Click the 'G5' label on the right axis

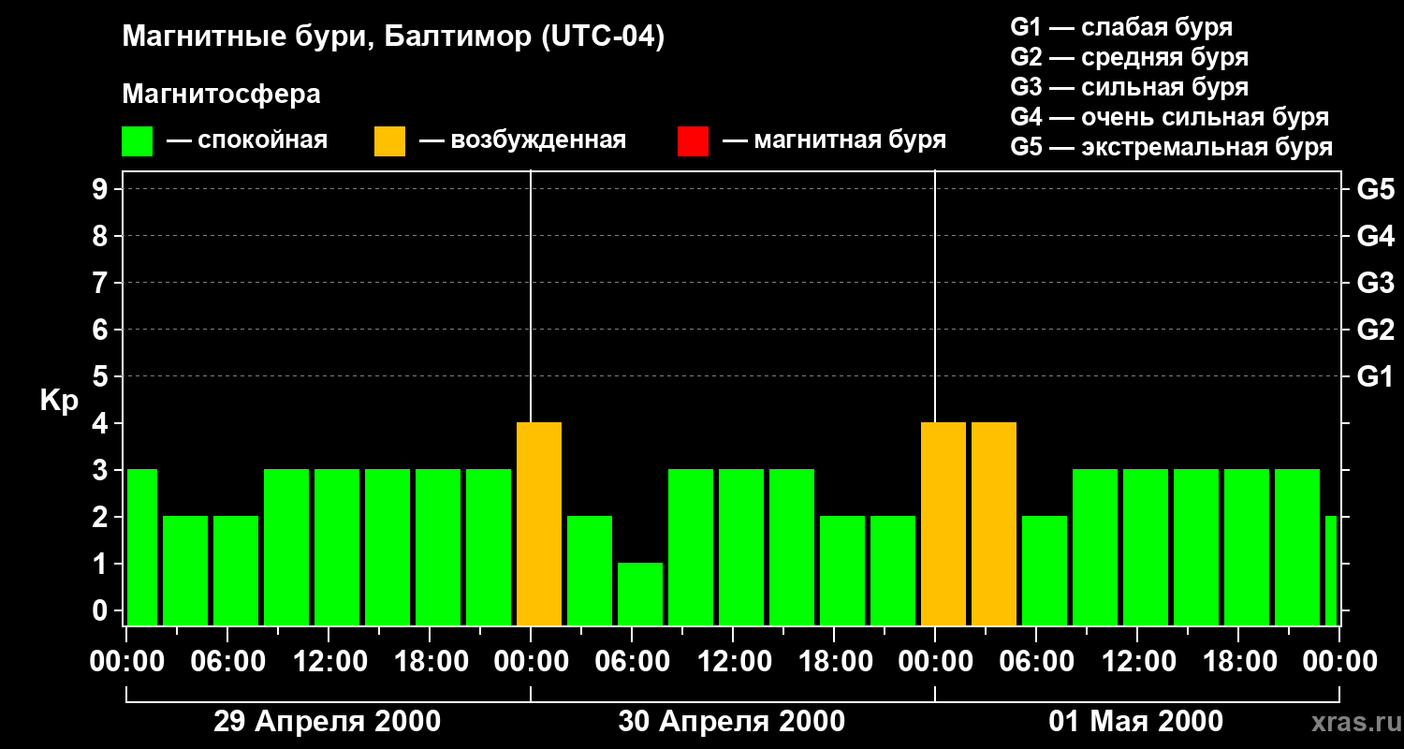point(1375,189)
